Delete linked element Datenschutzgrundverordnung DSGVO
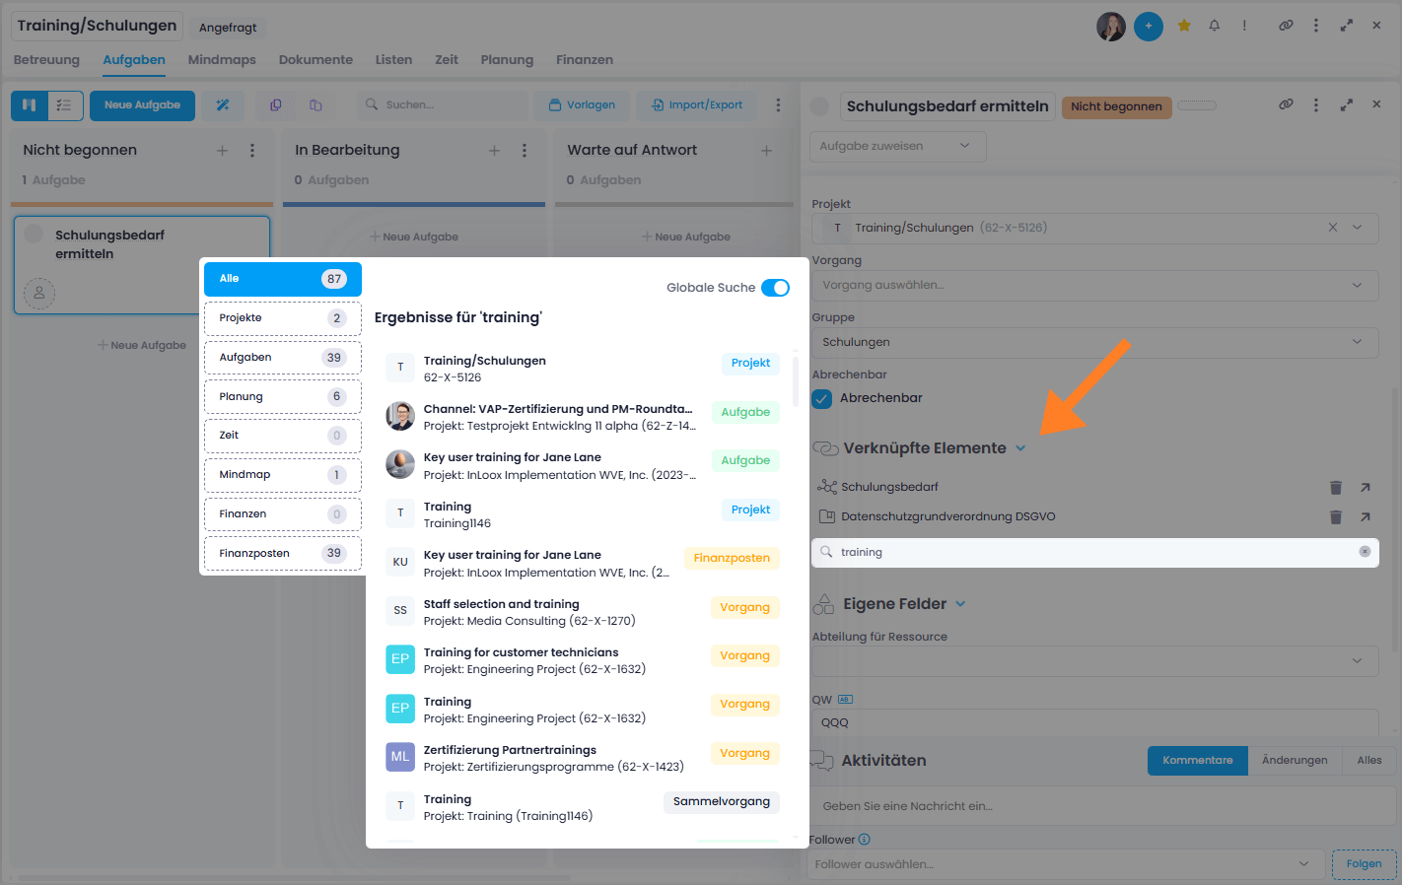This screenshot has width=1402, height=885. pos(1336,516)
